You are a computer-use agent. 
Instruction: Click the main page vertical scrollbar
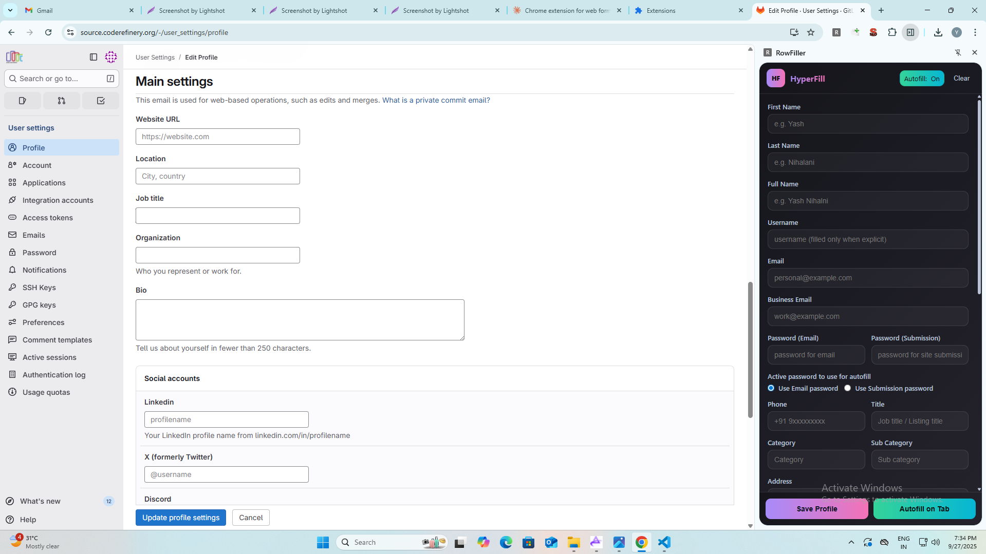pyautogui.click(x=750, y=349)
